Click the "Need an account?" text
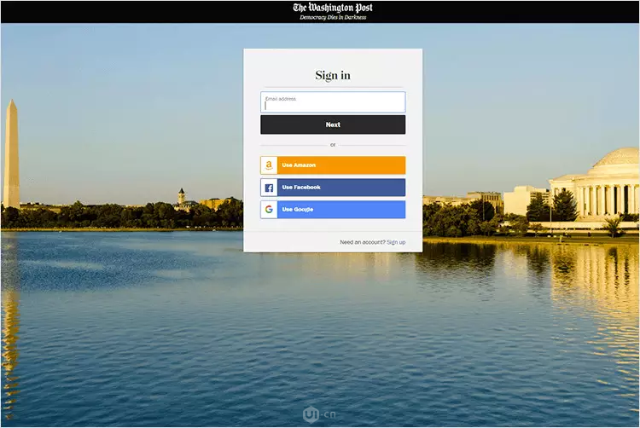The image size is (640, 428). (x=362, y=242)
